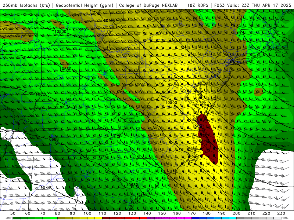Click the dark blue swatch just right of 170

click(x=196, y=218)
